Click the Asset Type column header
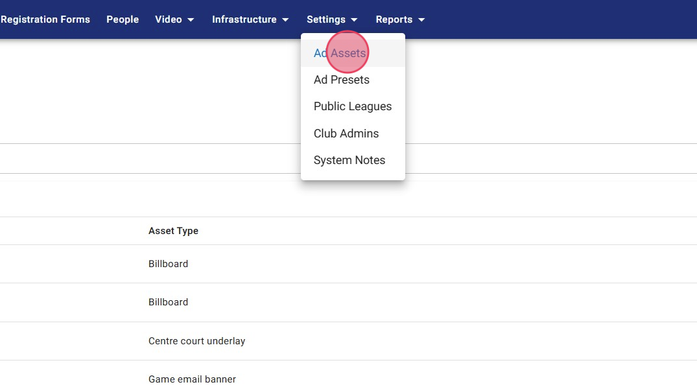This screenshot has height=389, width=697. (x=173, y=231)
